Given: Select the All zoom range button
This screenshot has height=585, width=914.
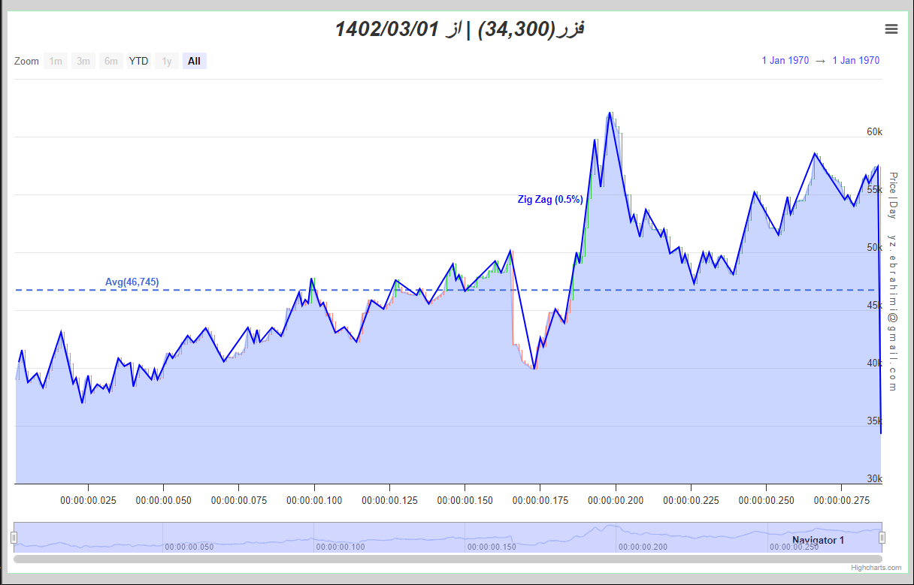Looking at the screenshot, I should click(195, 61).
